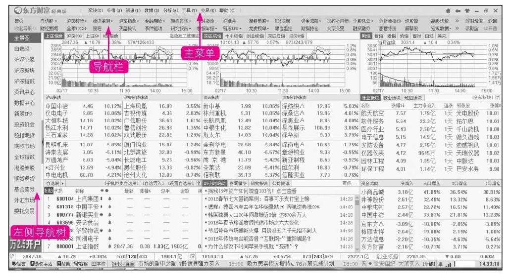The image size is (510, 280).
Task: Show more items via » beside 高级选股
Action: coord(457,21)
